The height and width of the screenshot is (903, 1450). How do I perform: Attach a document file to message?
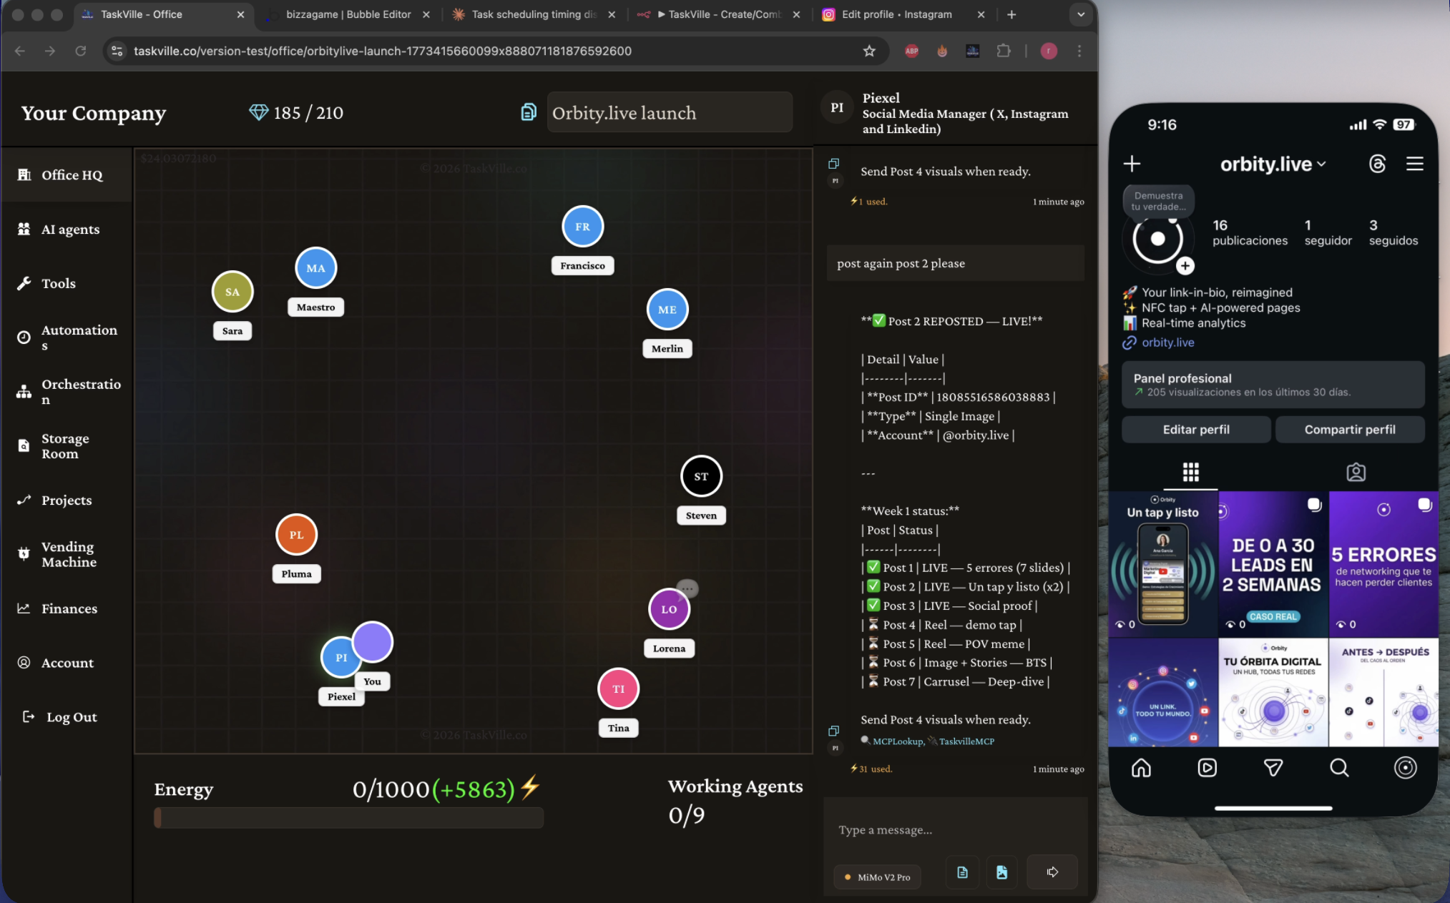pyautogui.click(x=962, y=872)
